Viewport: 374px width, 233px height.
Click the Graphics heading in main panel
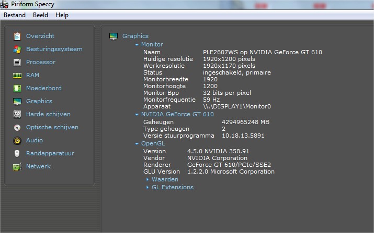[135, 36]
